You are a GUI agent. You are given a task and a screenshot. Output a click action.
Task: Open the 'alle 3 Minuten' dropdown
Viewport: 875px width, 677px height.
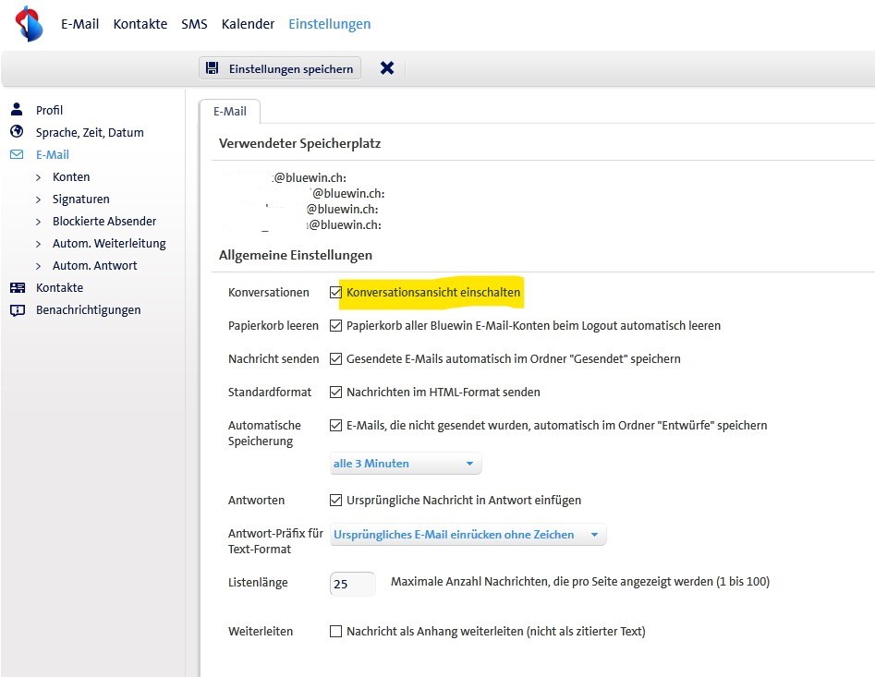click(x=405, y=464)
